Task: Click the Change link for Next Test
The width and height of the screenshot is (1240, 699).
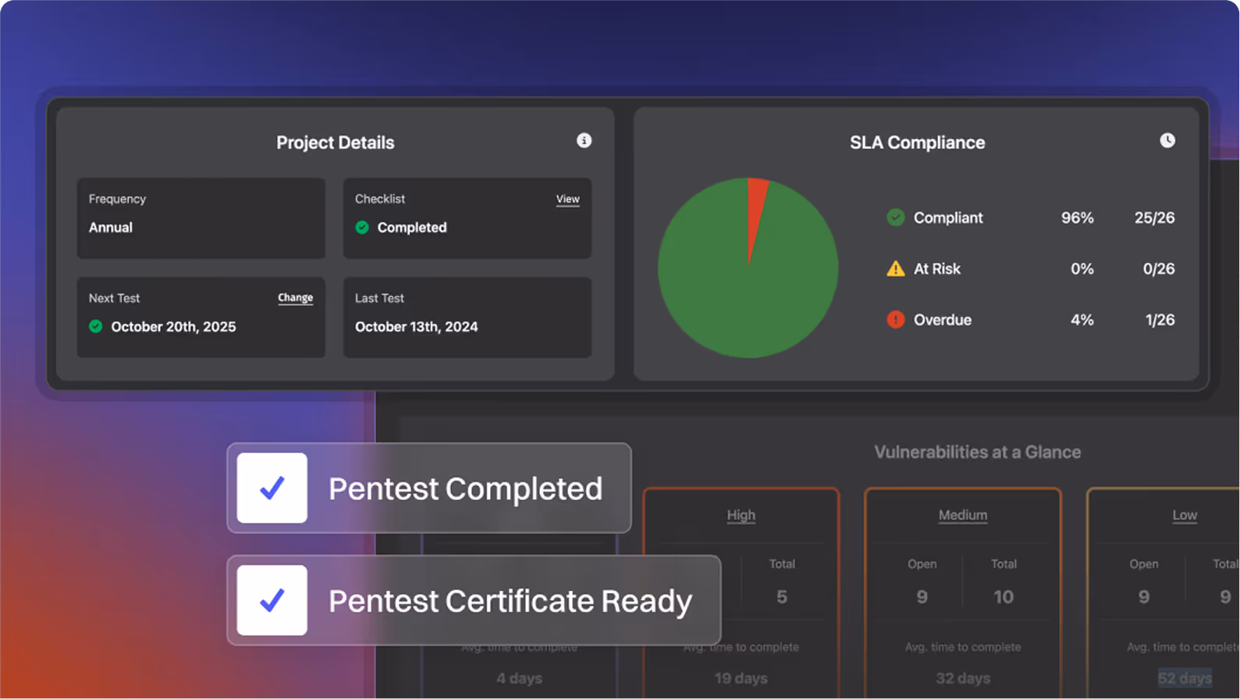Action: point(295,298)
